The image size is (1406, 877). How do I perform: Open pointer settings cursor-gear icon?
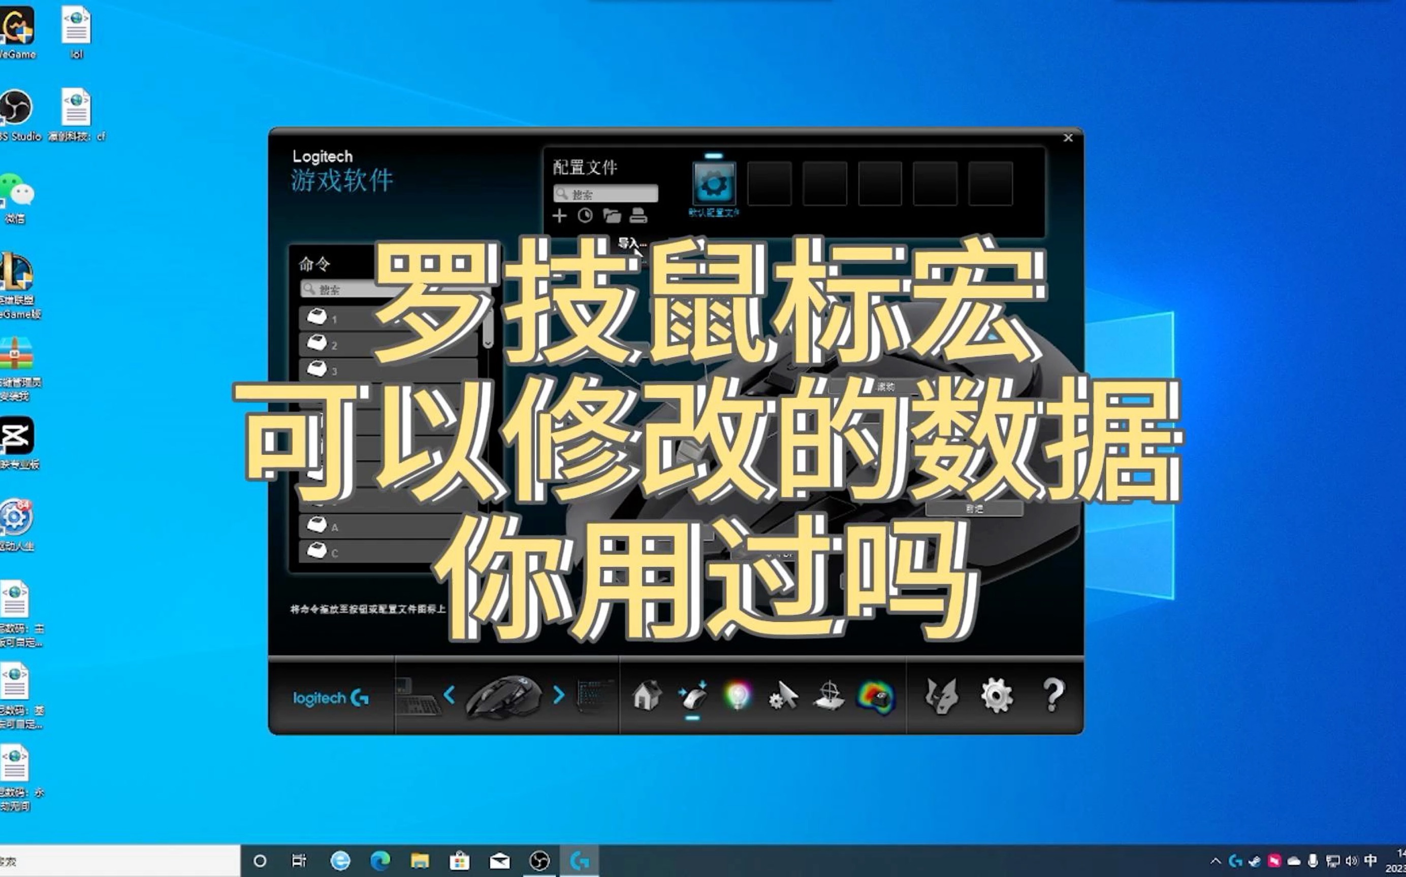[784, 695]
